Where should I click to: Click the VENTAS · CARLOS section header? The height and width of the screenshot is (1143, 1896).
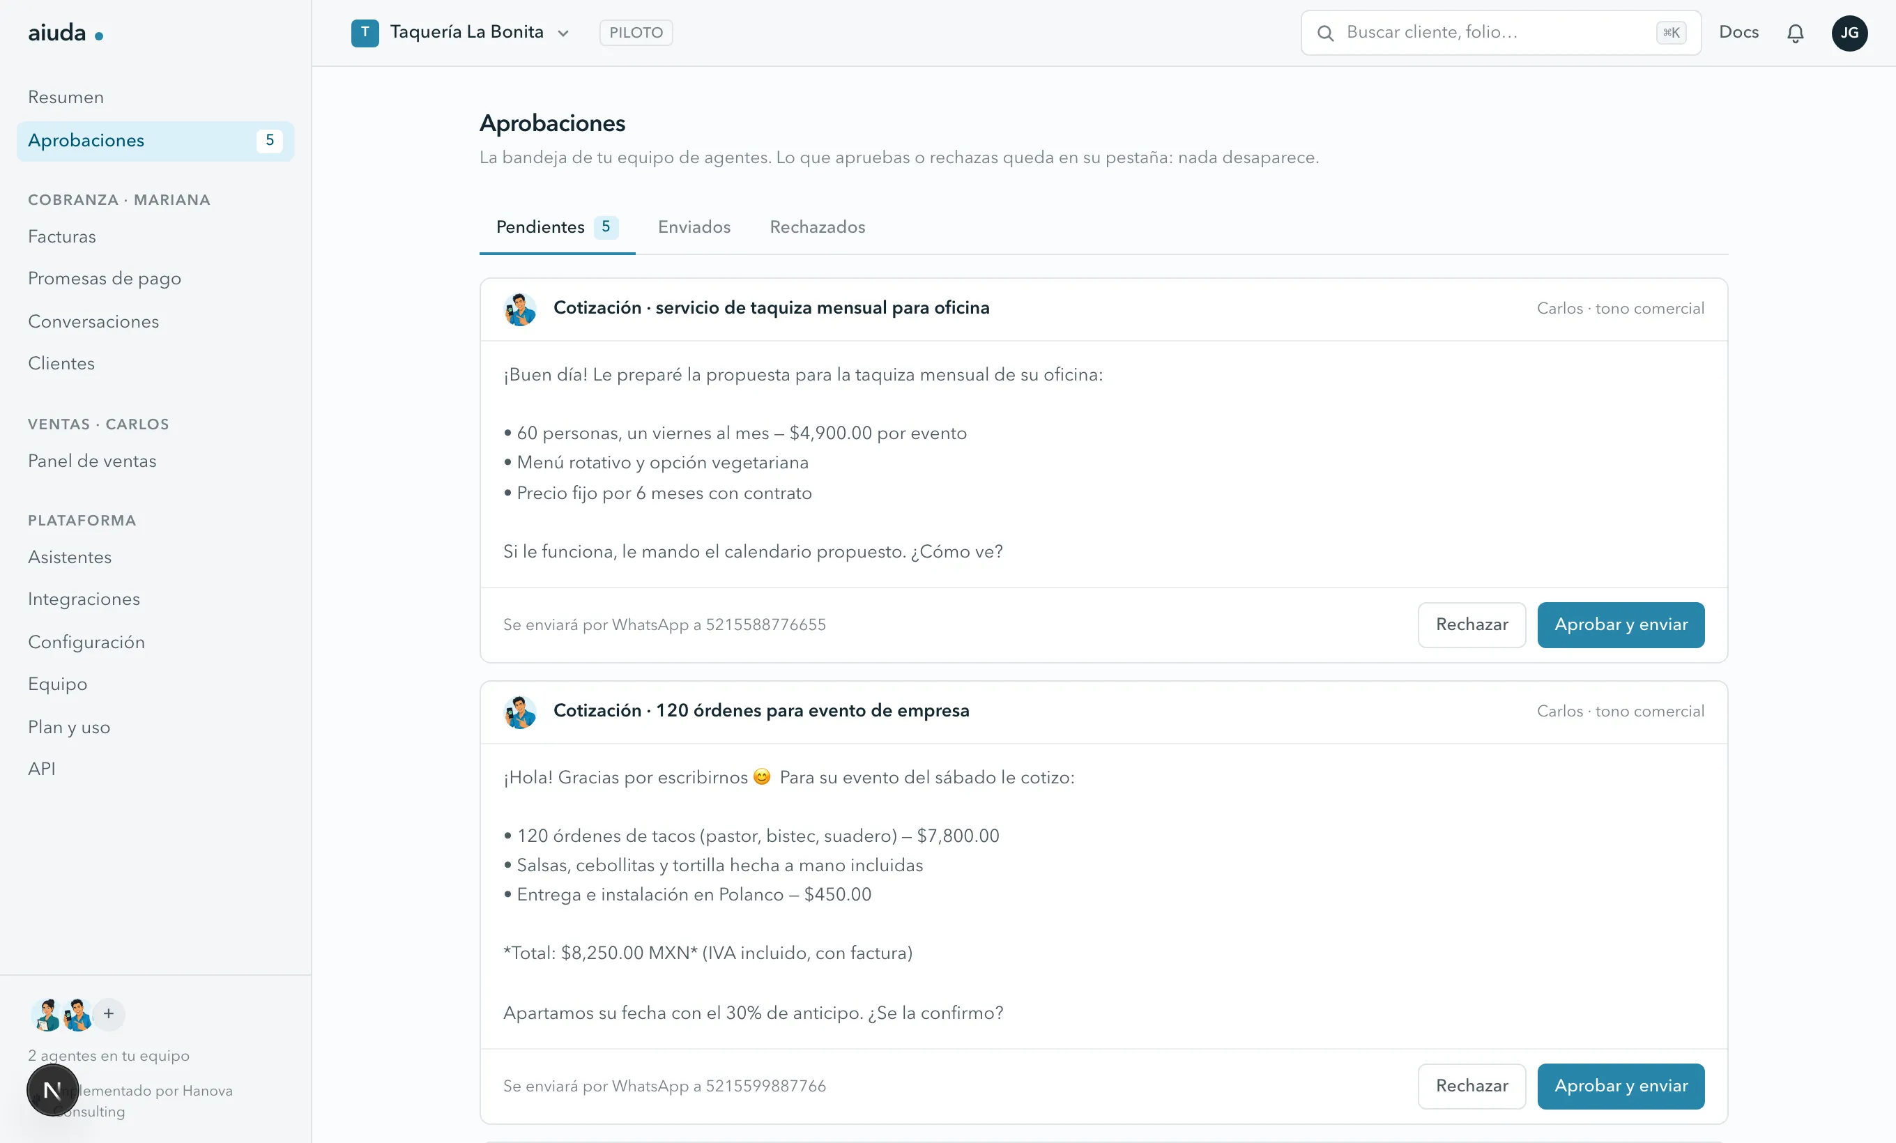(98, 424)
